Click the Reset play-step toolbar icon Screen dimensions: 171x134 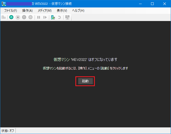[x=45, y=17]
